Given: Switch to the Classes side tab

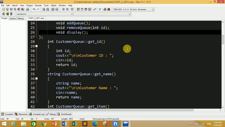Looking at the screenshot, I should (x=13, y=18).
